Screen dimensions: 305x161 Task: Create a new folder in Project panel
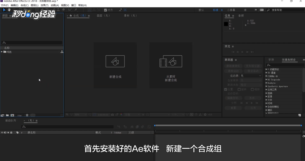(7, 115)
